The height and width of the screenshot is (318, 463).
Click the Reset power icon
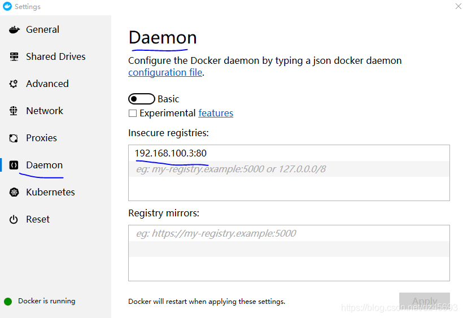click(14, 219)
